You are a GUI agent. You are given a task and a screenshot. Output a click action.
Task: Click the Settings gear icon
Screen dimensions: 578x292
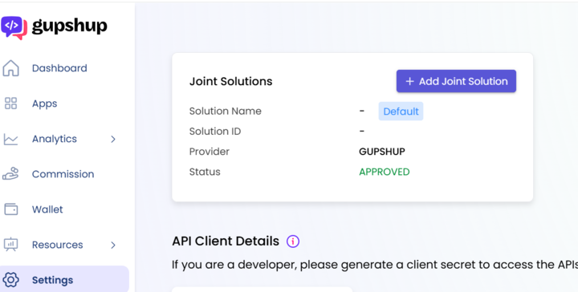tap(10, 280)
